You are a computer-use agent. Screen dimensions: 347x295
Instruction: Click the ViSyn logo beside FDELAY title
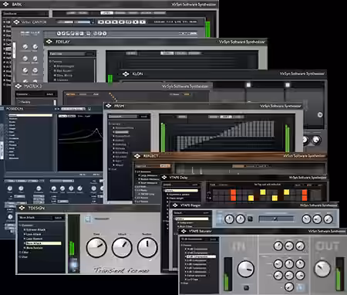[x=49, y=42]
